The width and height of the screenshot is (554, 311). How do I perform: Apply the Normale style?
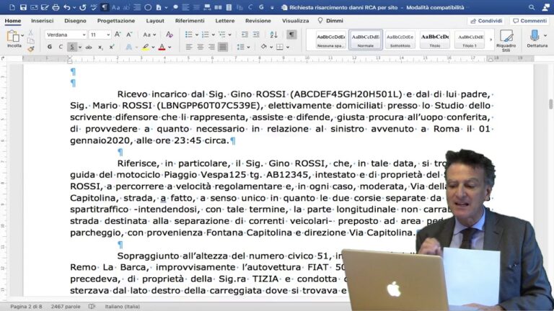pyautogui.click(x=365, y=39)
